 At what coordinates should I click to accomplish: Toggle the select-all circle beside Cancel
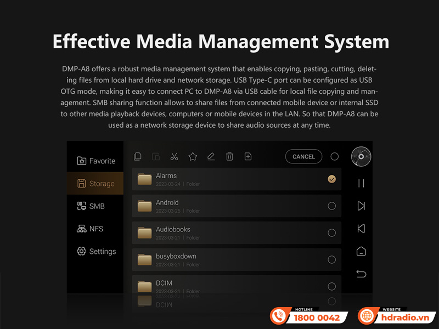335,157
